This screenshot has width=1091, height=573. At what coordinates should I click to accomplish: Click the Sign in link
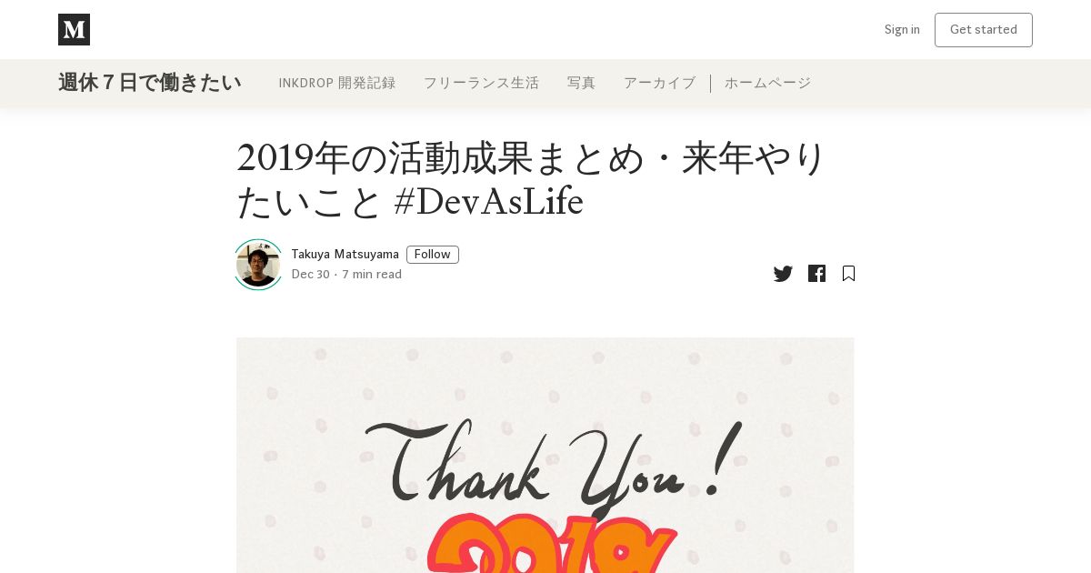pos(902,29)
